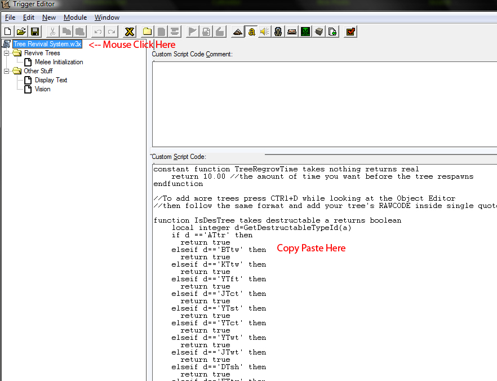Viewport: 497px width, 381px height.
Task: Select the Vision trigger
Action: pos(42,89)
